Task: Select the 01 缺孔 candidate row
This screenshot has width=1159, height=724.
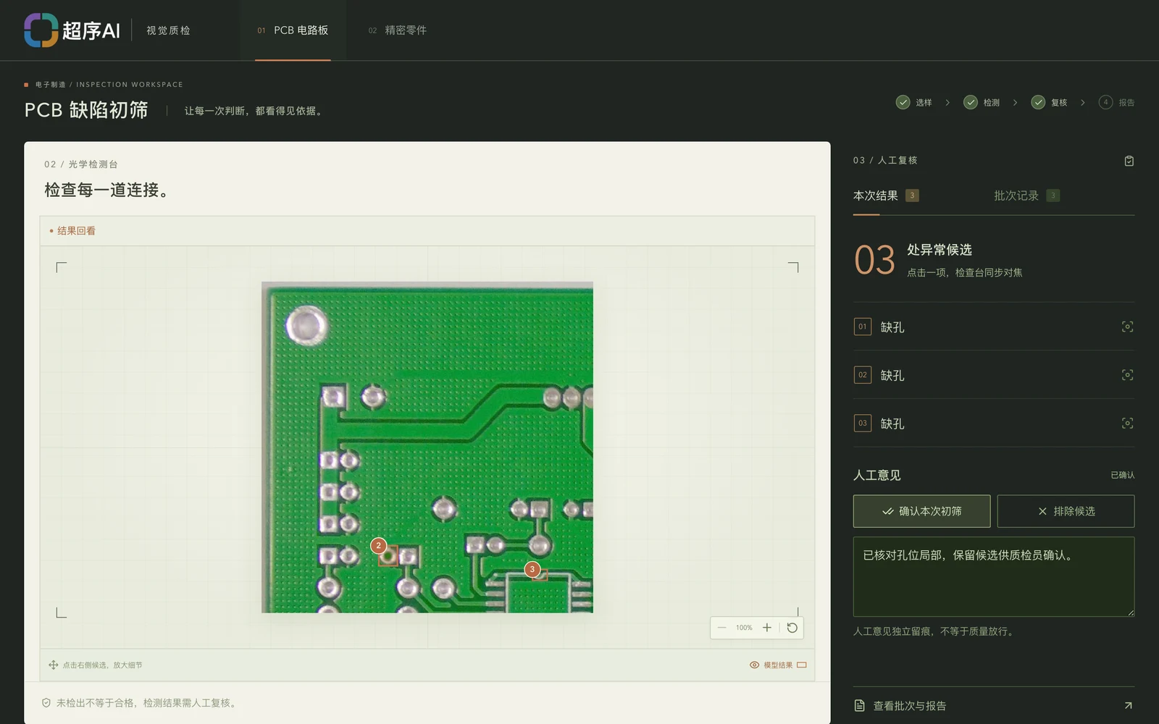Action: (x=994, y=327)
